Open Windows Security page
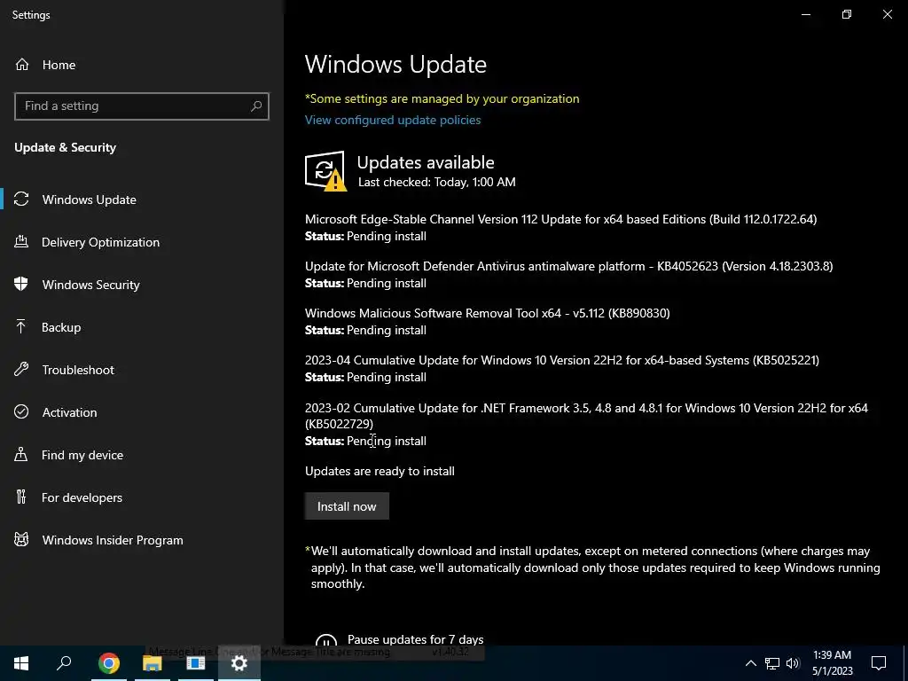908x681 pixels. click(91, 285)
